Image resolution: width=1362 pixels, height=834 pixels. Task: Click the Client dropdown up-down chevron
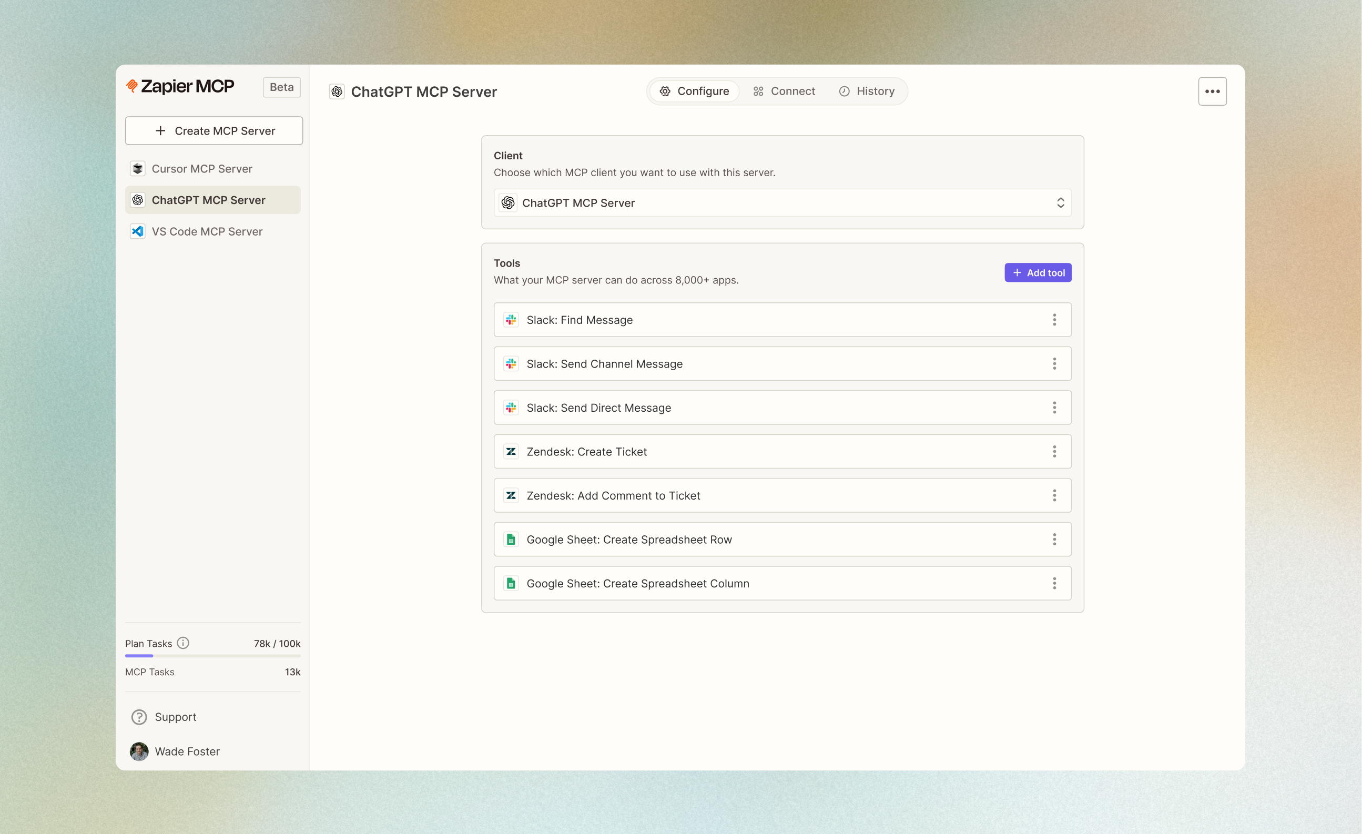(x=1060, y=203)
